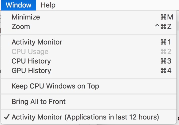Image resolution: width=179 pixels, height=125 pixels.
Task: Choose Minimize from the Window menu
Action: coord(26,17)
